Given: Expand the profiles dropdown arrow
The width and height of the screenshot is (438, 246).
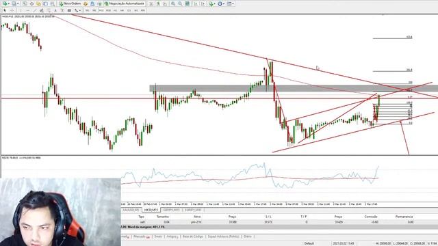Looking at the screenshot, I should pyautogui.click(x=18, y=4).
